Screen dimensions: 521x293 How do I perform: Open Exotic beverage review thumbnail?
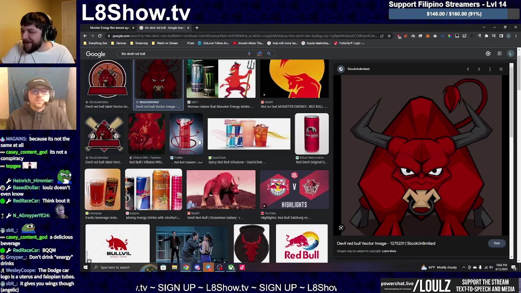pos(103,190)
